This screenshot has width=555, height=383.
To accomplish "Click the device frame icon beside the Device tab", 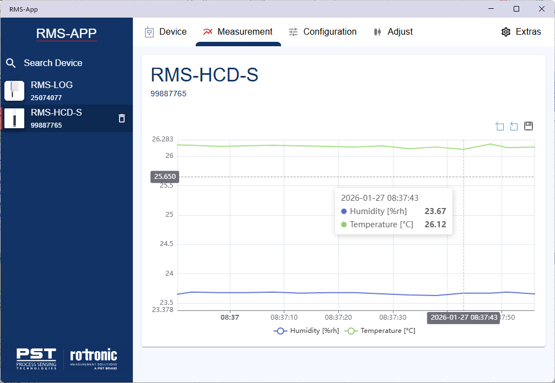I will 149,31.
